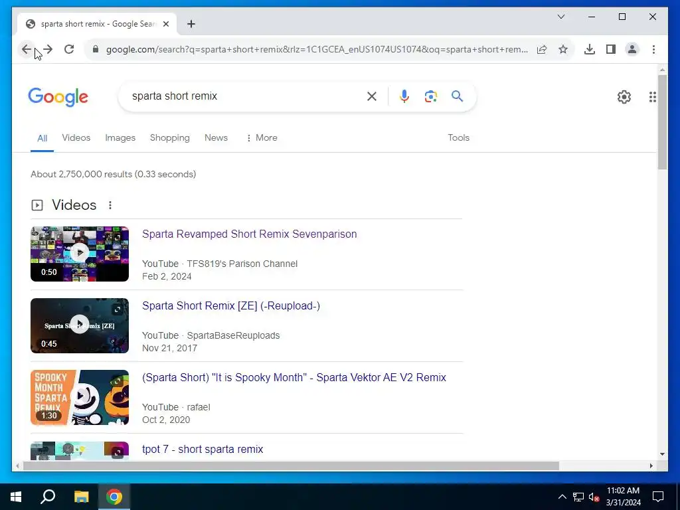Open Google quick settings gear
The width and height of the screenshot is (680, 510).
point(624,97)
